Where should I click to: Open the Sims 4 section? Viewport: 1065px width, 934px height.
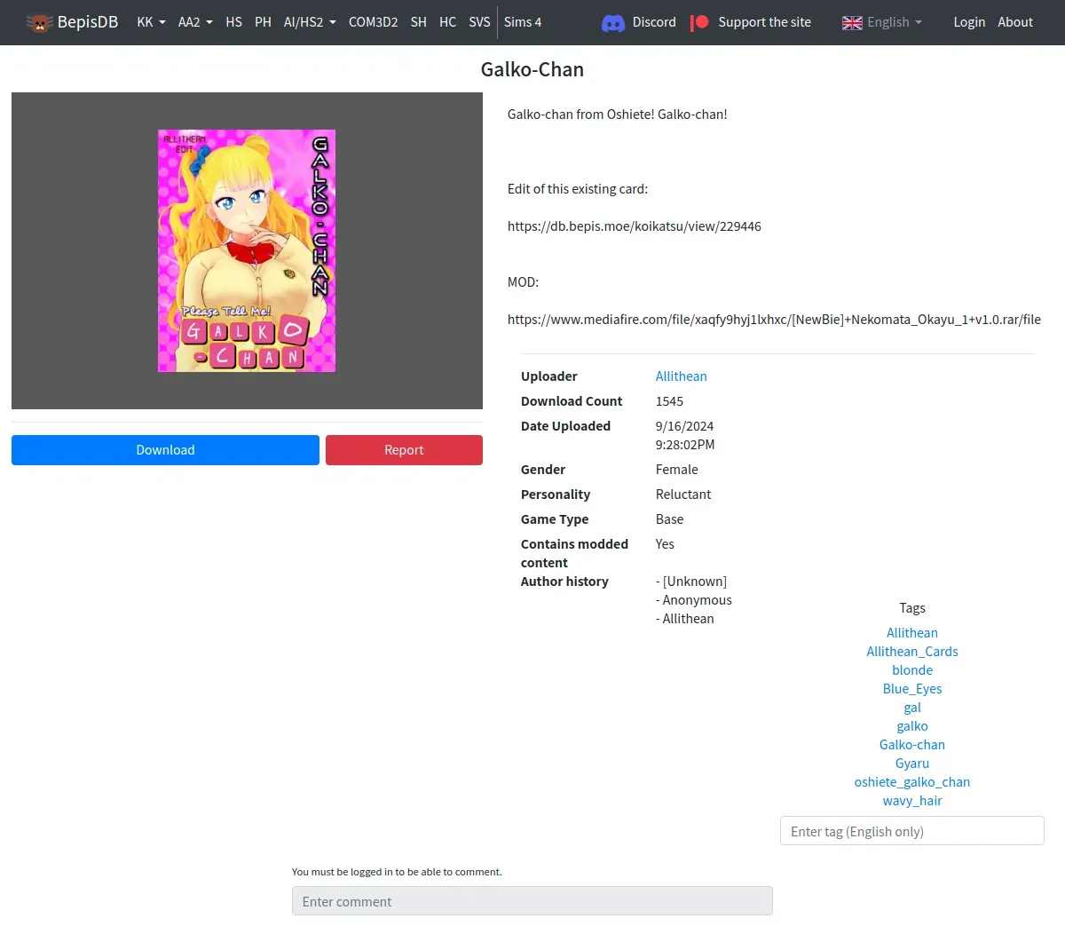(523, 22)
